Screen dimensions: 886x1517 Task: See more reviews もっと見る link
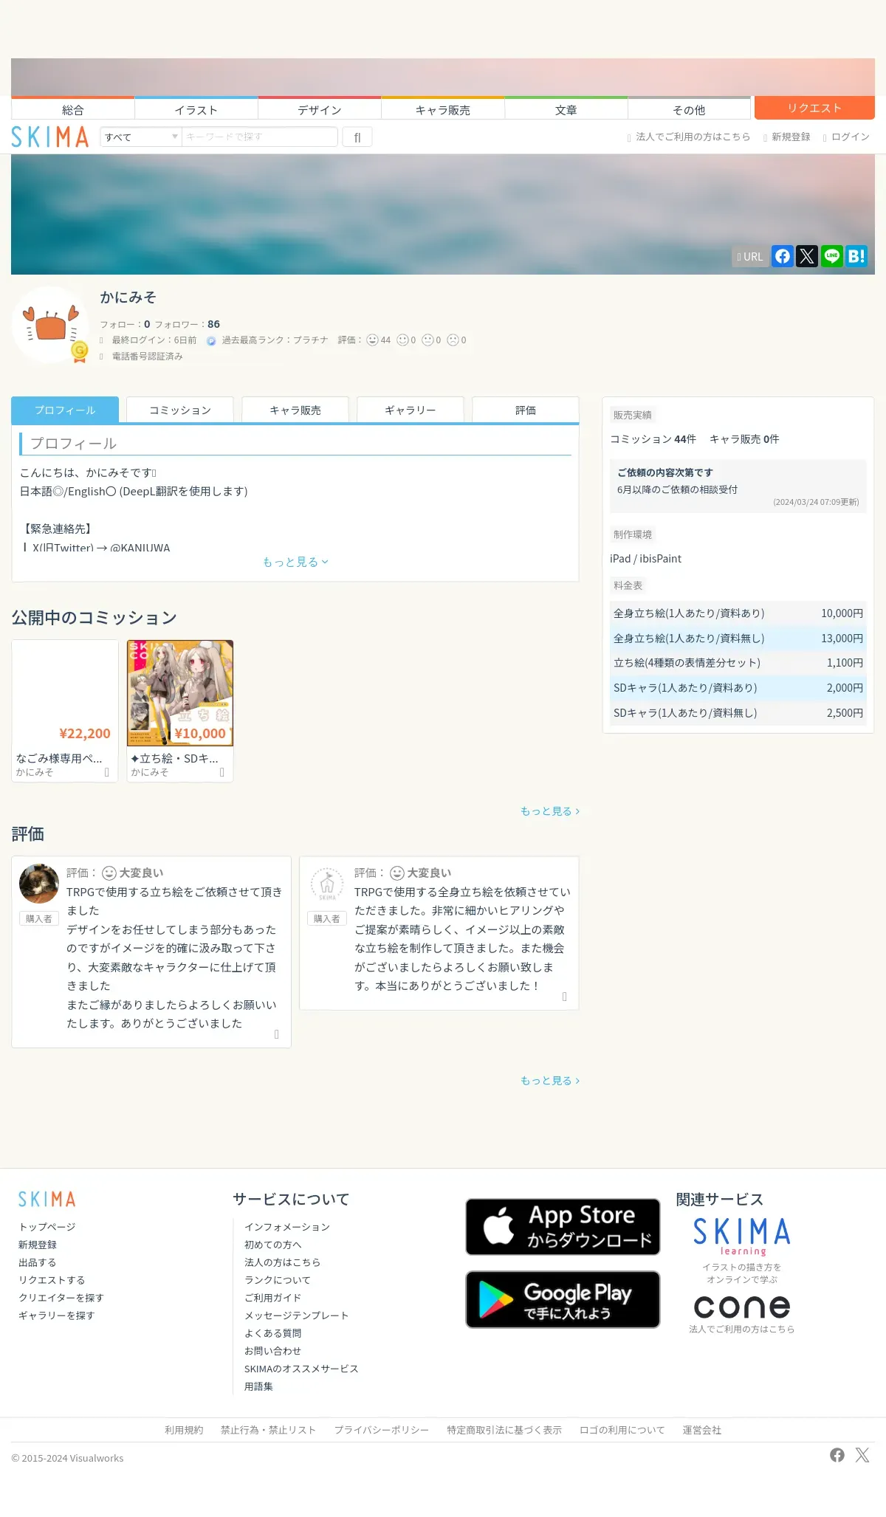(550, 1080)
